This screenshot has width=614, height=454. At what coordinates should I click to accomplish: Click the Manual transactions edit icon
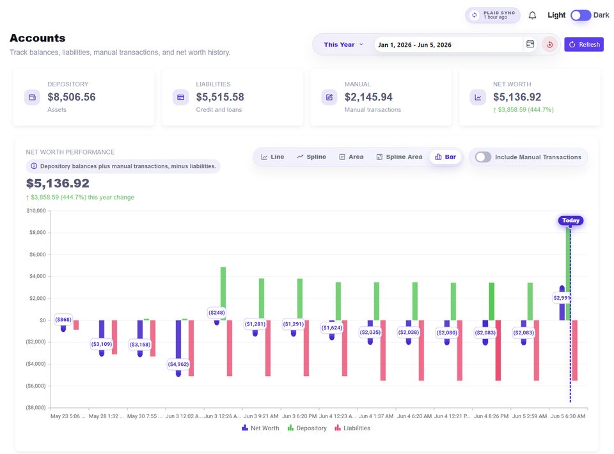(329, 97)
